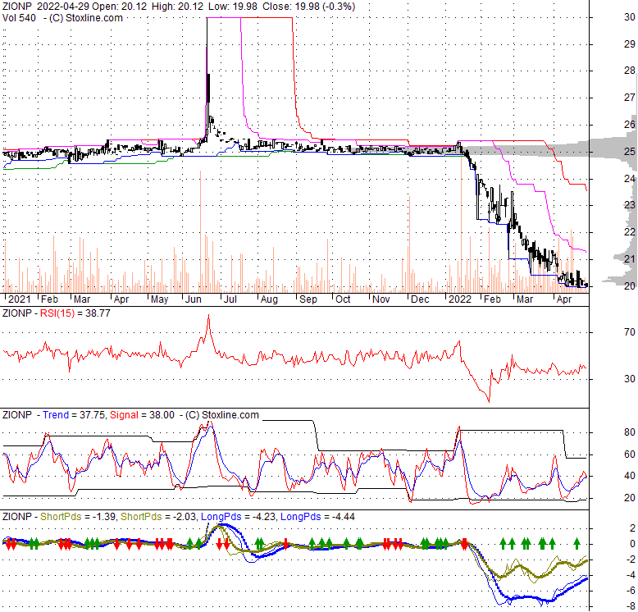Viewport: 638px width, 612px height.
Task: Click the June 2021 price spike candle
Action: [x=208, y=88]
